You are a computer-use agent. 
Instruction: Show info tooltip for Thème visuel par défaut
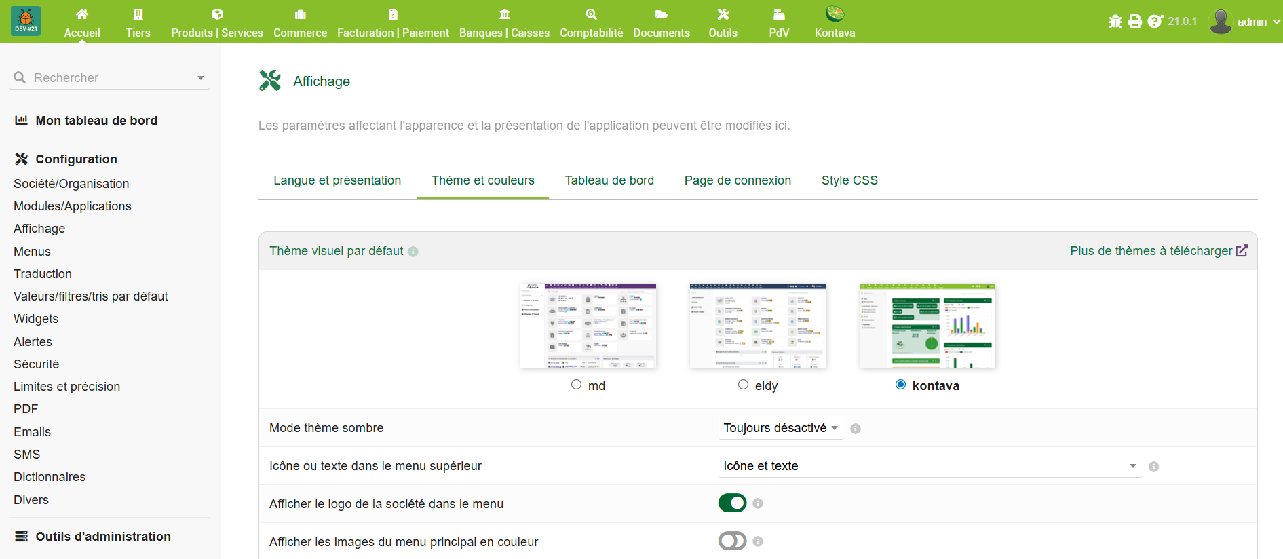point(413,252)
